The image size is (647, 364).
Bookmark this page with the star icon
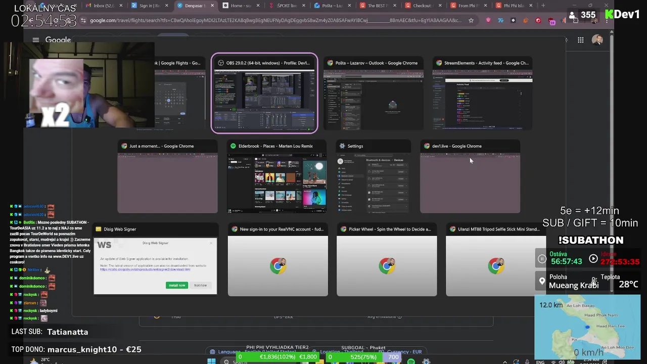(471, 20)
